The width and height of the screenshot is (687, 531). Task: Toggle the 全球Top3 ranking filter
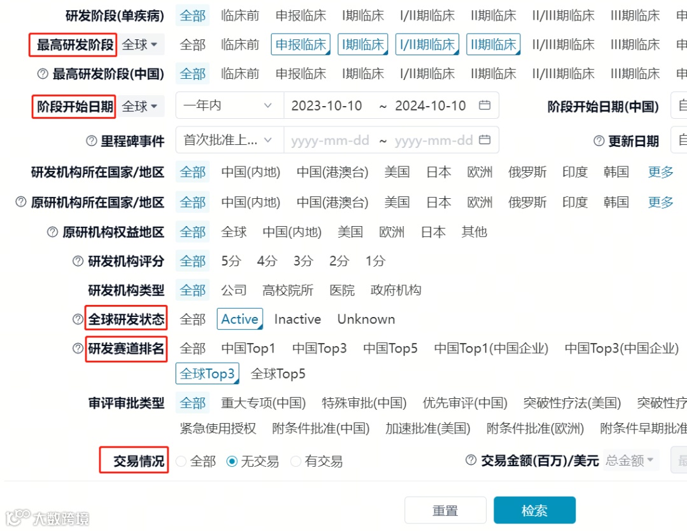coord(207,373)
